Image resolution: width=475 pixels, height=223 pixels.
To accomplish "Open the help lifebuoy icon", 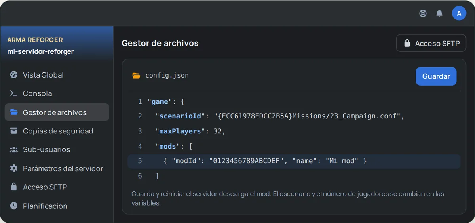I will click(x=423, y=13).
